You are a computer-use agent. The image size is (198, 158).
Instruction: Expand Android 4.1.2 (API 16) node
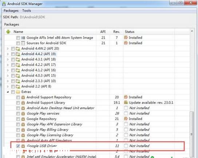(8, 70)
